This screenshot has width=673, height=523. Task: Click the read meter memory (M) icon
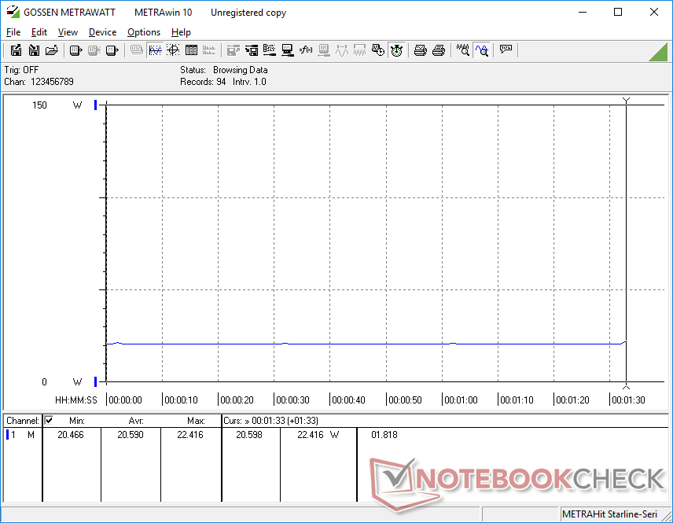(x=112, y=50)
